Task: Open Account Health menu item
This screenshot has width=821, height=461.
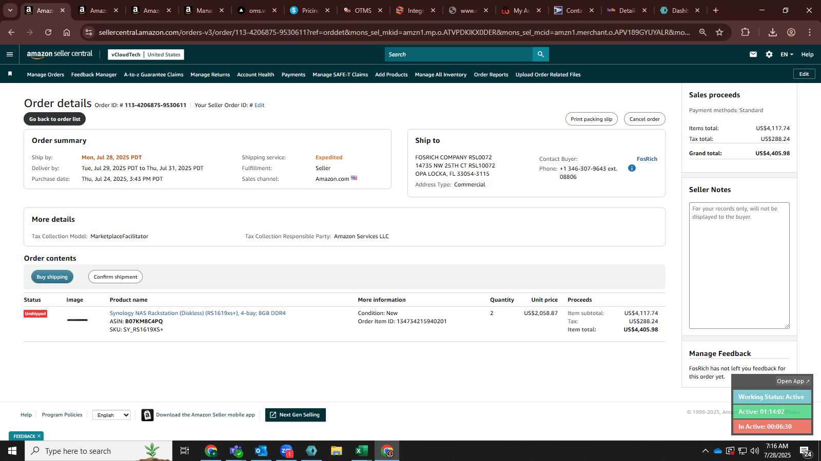Action: [256, 75]
